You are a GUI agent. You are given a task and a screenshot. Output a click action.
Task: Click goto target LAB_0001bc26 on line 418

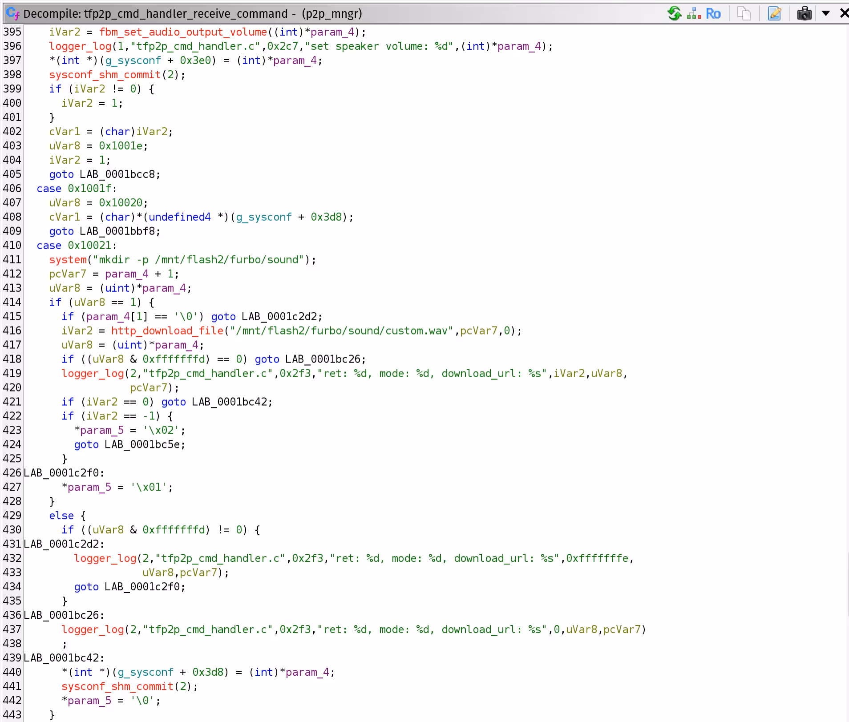point(323,359)
